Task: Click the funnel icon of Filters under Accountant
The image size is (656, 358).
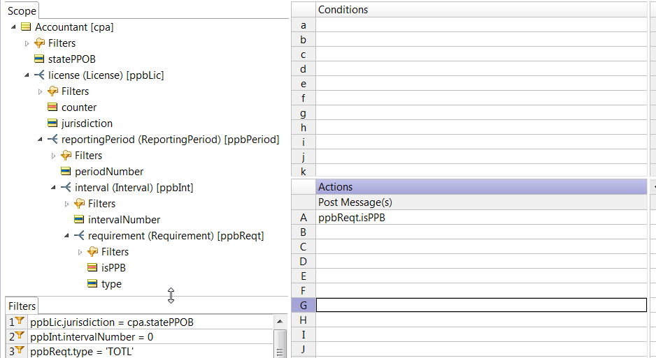Action: point(39,43)
